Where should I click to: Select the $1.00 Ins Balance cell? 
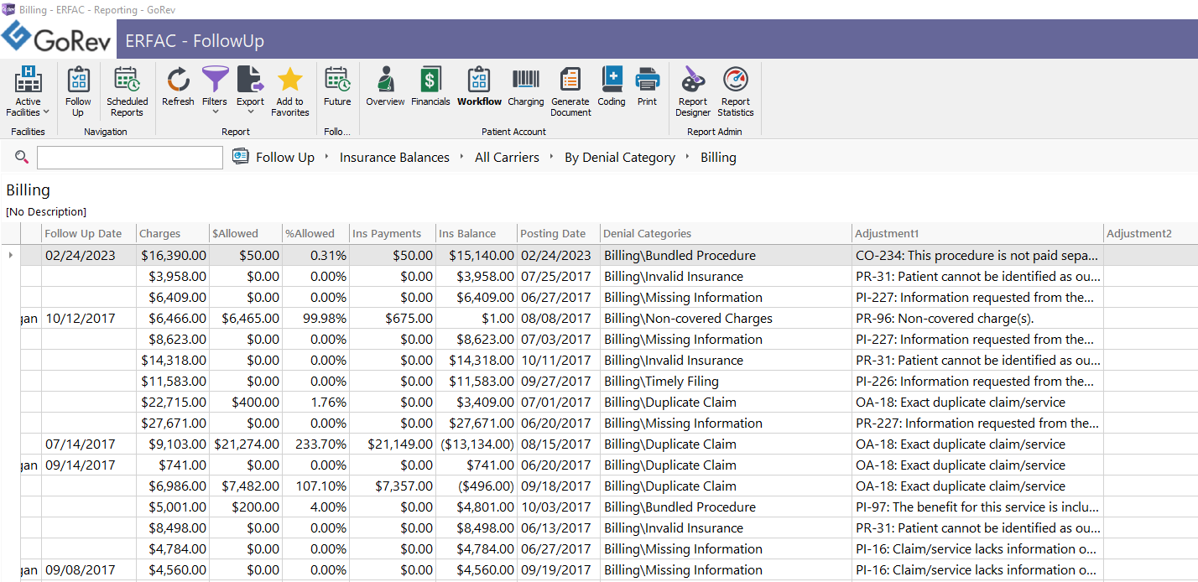click(x=477, y=318)
